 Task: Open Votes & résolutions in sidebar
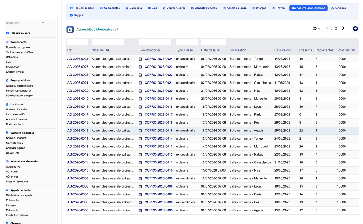coord(17,181)
